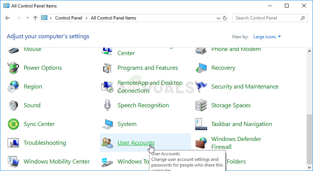Click the Security and Maintenance flag icon
313x171 pixels.
click(201, 87)
